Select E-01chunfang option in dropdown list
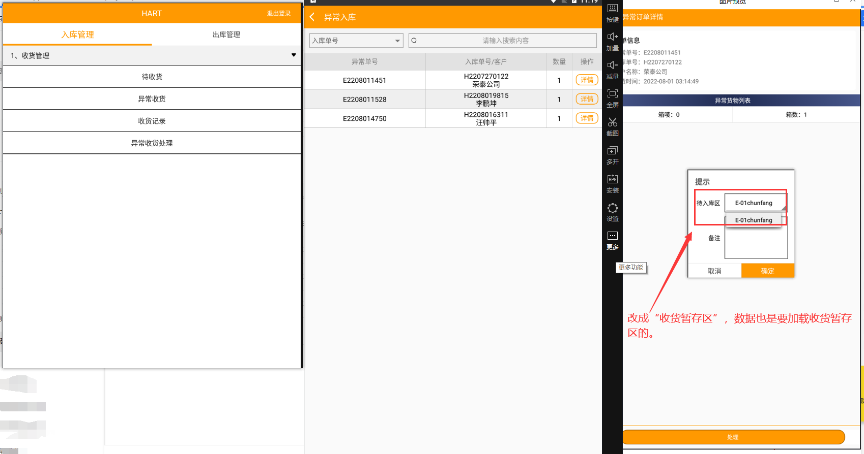 (x=754, y=220)
